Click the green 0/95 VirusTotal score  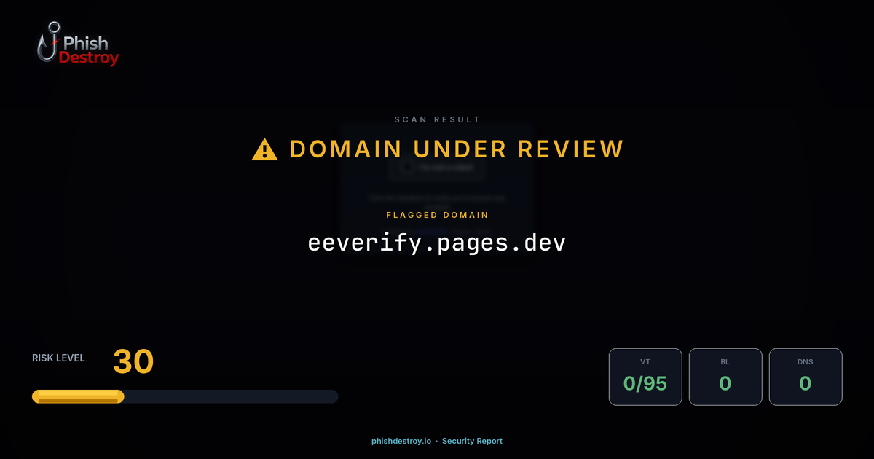[645, 384]
